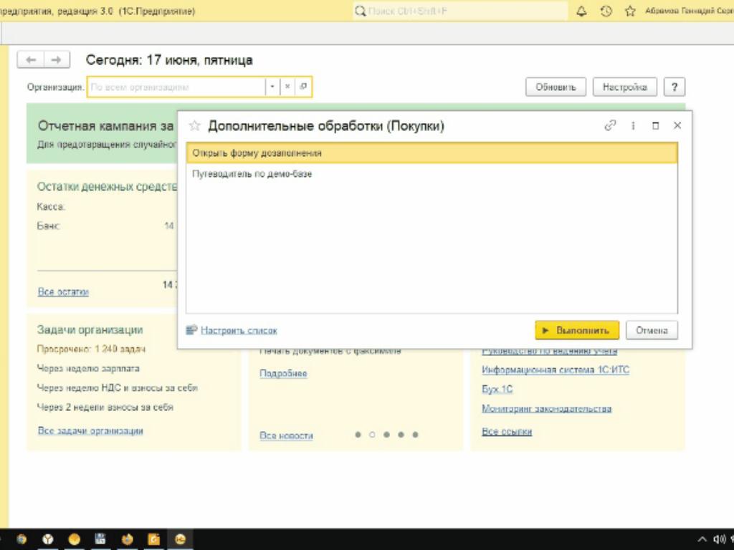Screen dimensions: 734x550
Task: Open the dialog's three-dots more menu
Action: (633, 125)
